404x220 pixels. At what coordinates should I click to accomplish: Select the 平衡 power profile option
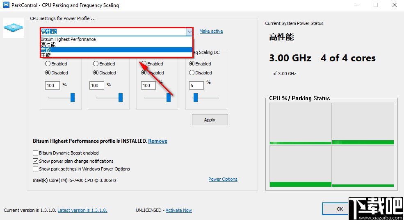click(116, 55)
